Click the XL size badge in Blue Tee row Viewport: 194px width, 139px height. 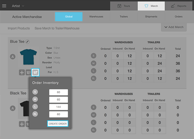click(94, 79)
